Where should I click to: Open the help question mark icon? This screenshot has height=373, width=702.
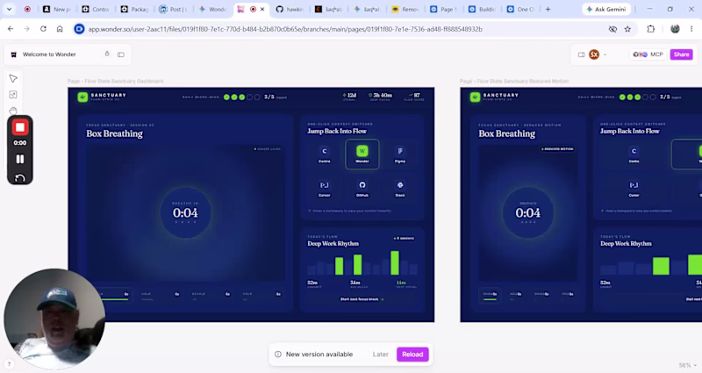(x=9, y=364)
